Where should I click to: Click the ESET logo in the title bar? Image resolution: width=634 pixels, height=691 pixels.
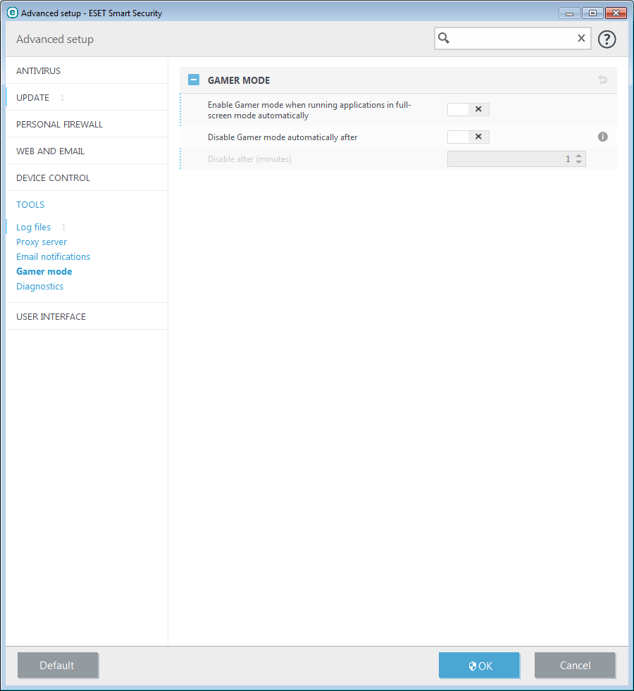[11, 12]
